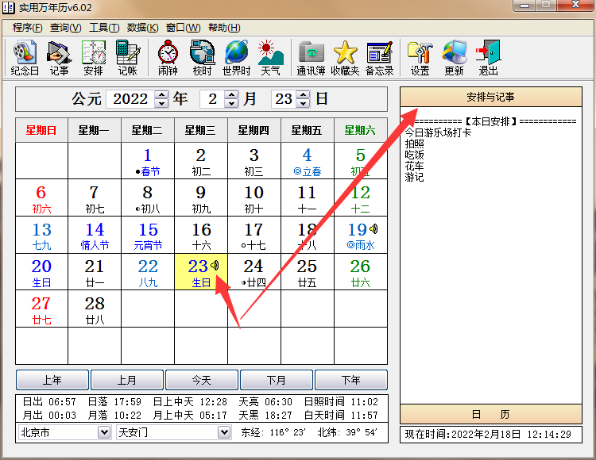Increase the year with the up arrow
The image size is (596, 460).
point(162,95)
